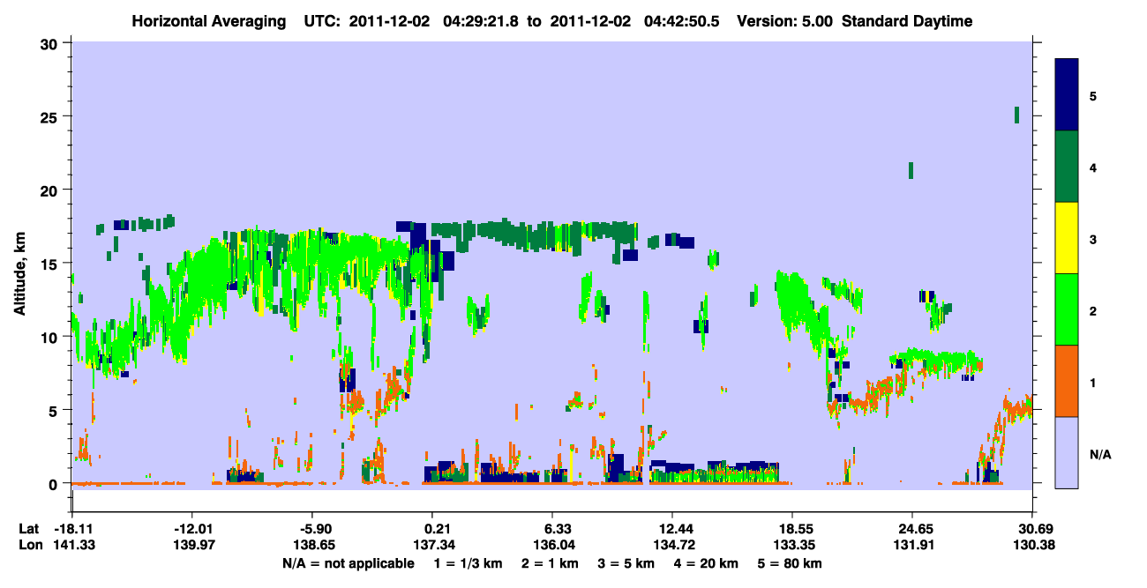Click the 'Lon' axis row label
This screenshot has width=1147, height=588.
click(x=29, y=545)
